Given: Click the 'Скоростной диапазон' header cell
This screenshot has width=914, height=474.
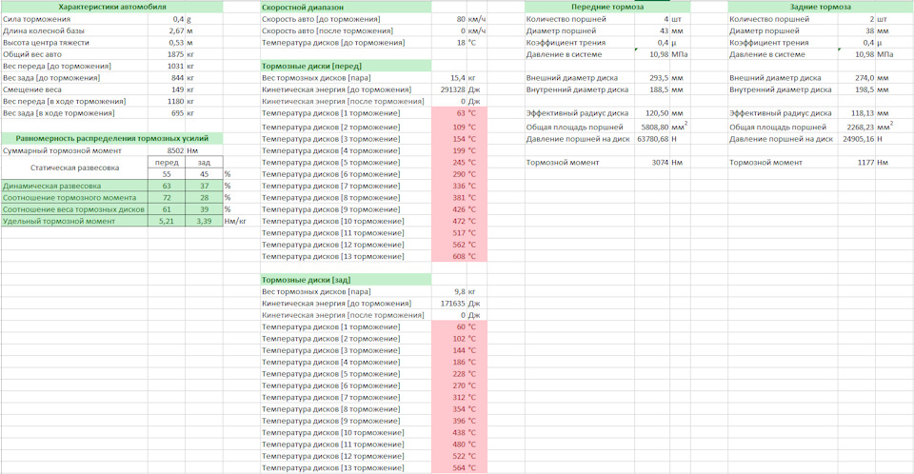Looking at the screenshot, I should pyautogui.click(x=346, y=7).
